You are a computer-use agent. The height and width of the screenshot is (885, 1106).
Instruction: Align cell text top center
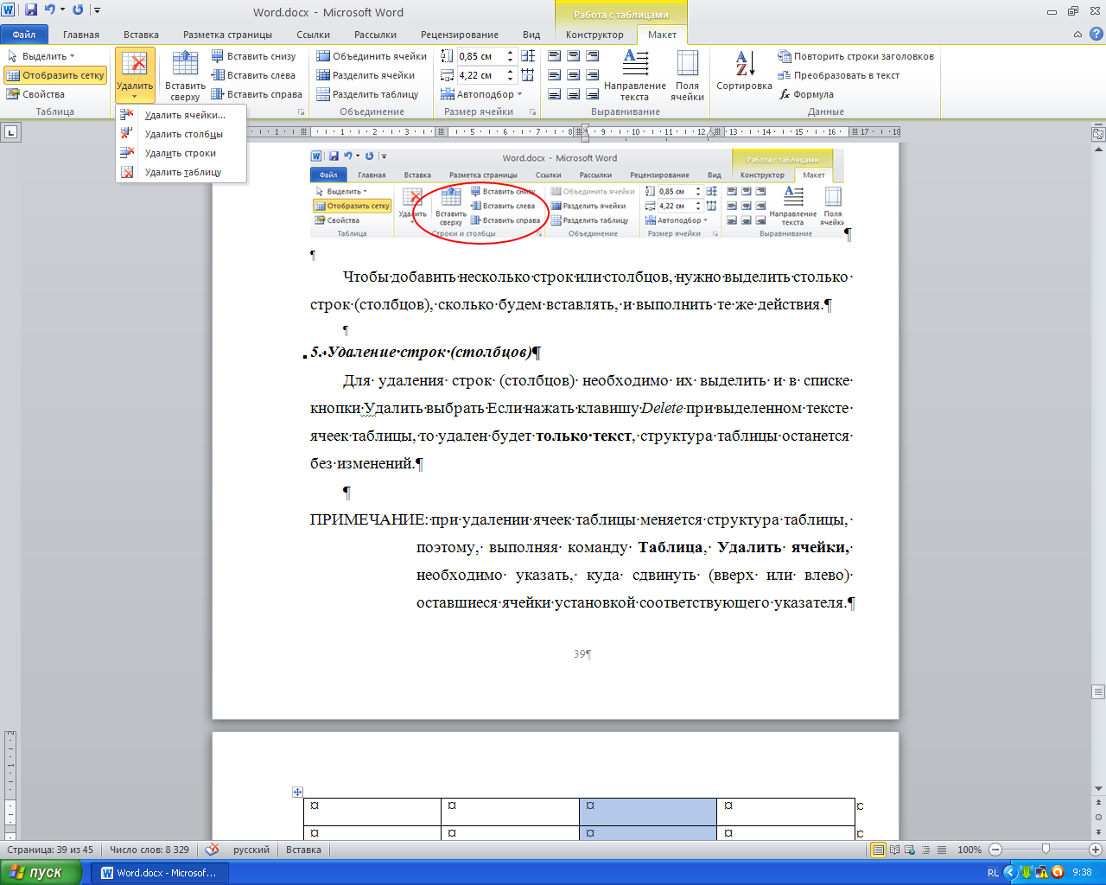click(x=573, y=56)
